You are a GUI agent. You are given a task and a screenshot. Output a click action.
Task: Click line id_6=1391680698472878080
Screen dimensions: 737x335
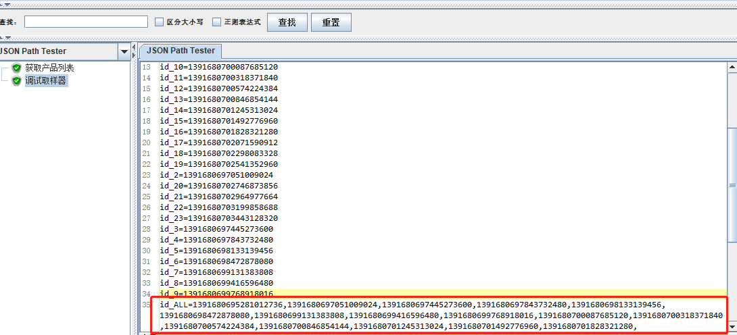[x=216, y=261]
